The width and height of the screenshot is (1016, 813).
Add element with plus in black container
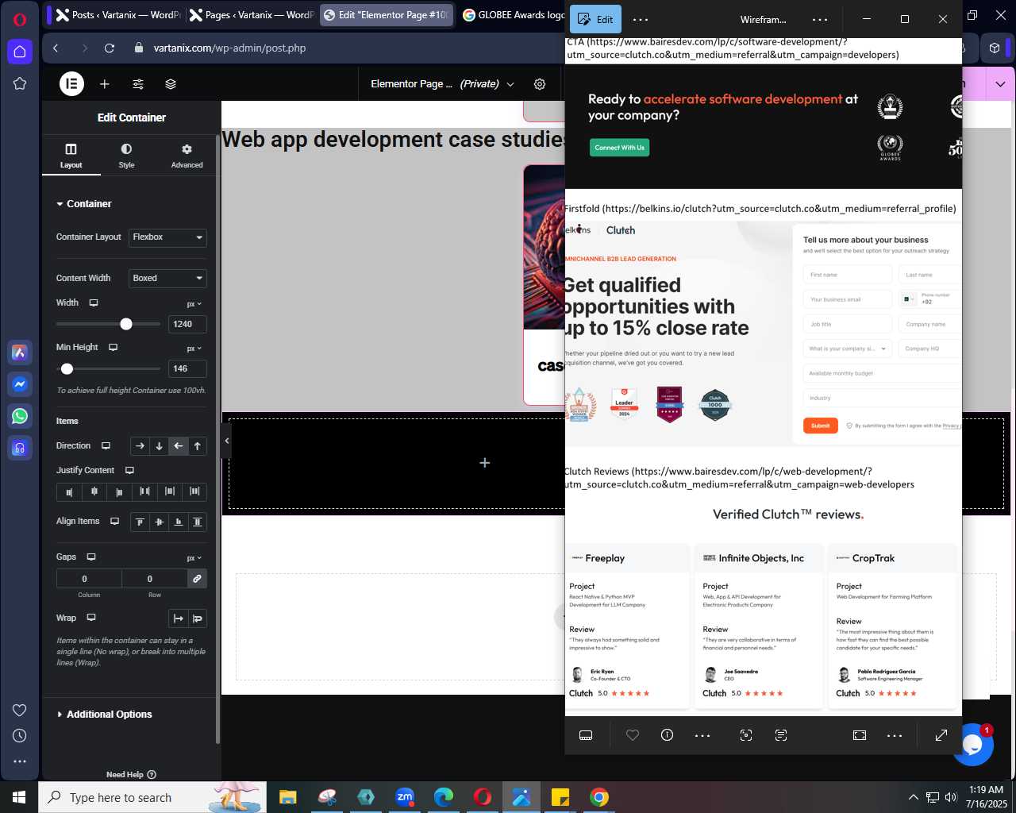coord(485,463)
